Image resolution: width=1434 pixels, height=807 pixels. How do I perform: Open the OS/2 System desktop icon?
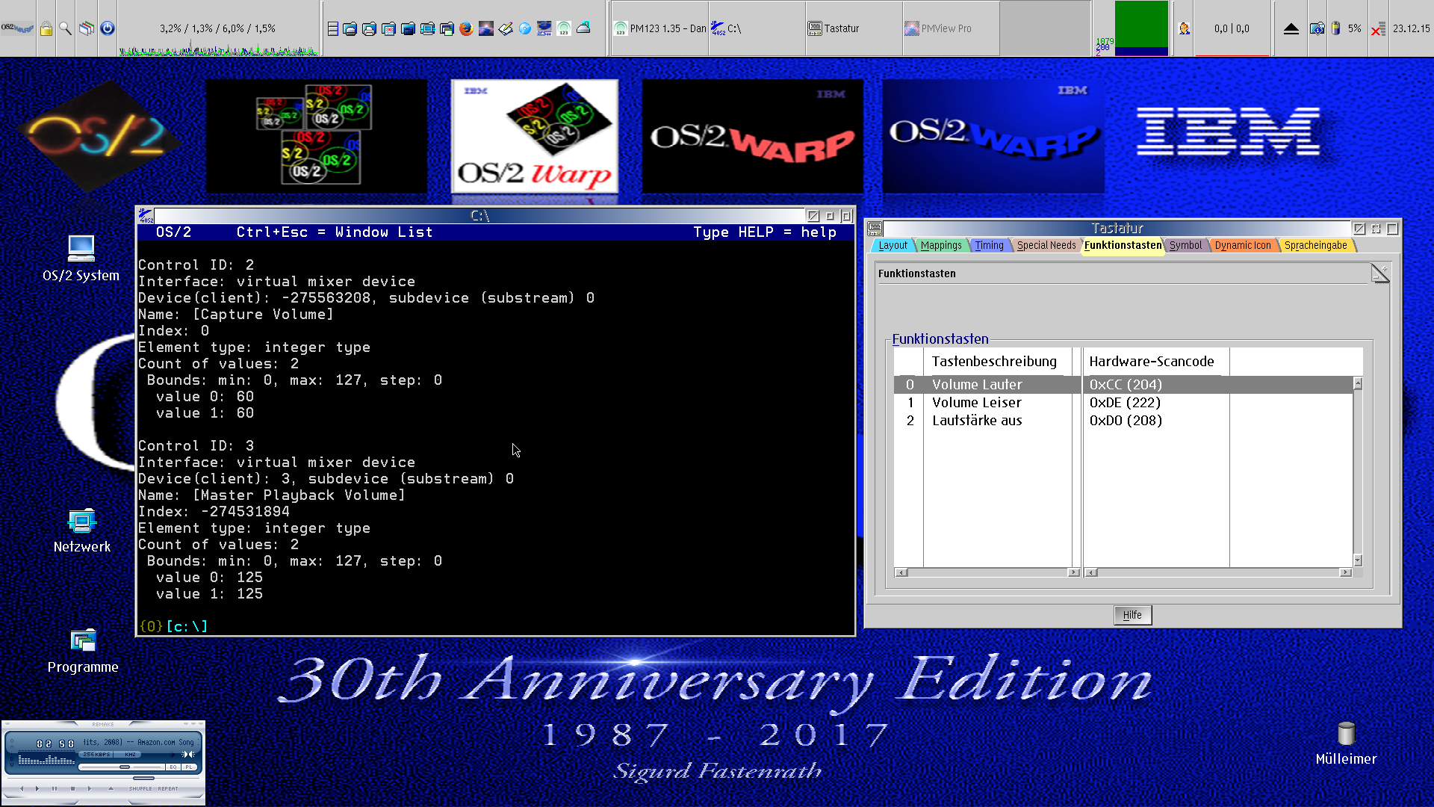[x=81, y=259]
